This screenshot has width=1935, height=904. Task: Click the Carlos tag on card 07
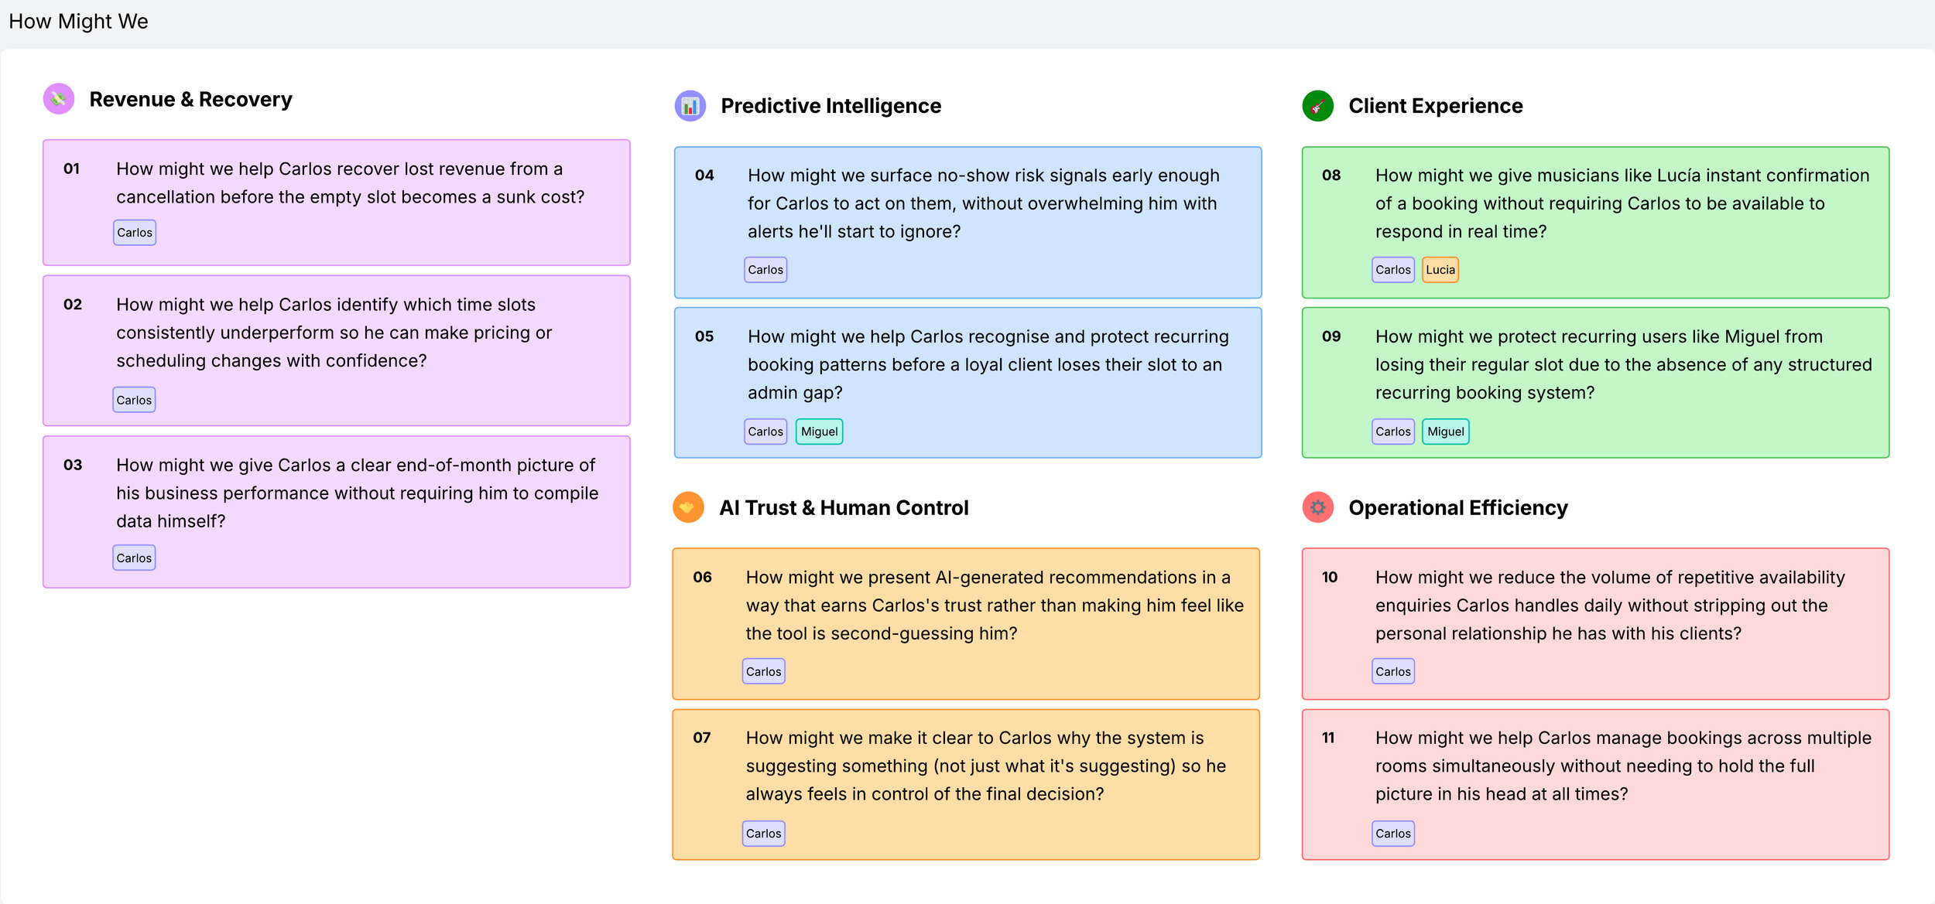pos(764,834)
